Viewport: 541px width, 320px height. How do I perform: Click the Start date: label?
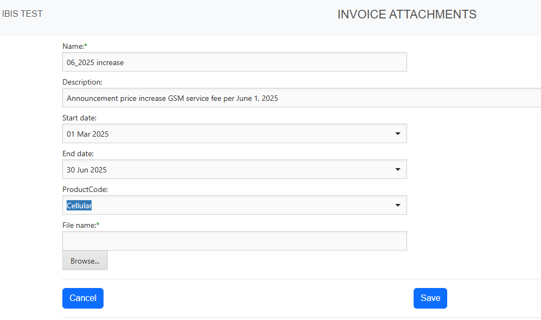click(80, 118)
